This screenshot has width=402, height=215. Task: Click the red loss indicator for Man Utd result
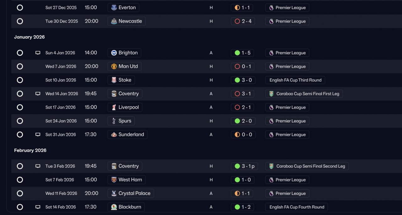(237, 67)
